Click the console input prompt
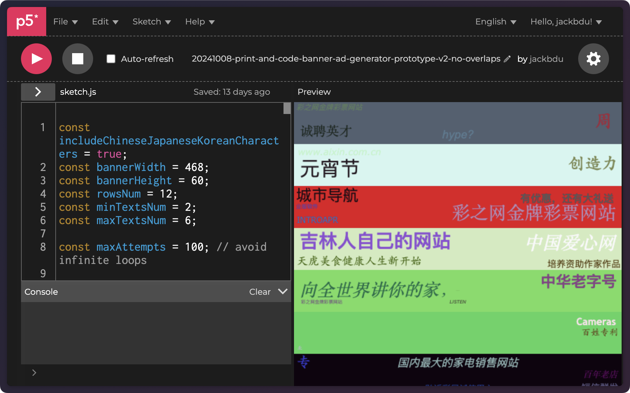The width and height of the screenshot is (630, 393). click(x=157, y=373)
